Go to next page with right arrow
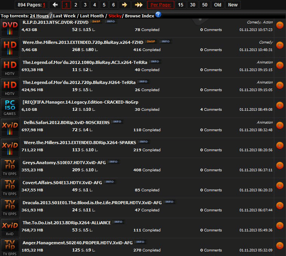 (125, 5)
